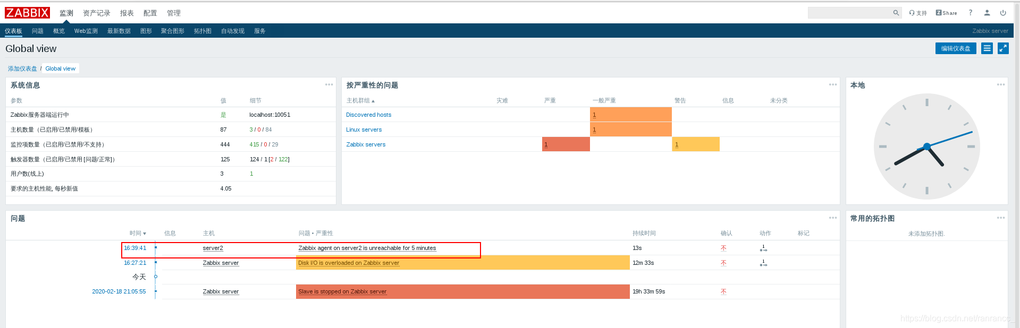Viewport: 1020px width, 328px height.
Task: Click the logout power icon
Action: tap(1003, 13)
